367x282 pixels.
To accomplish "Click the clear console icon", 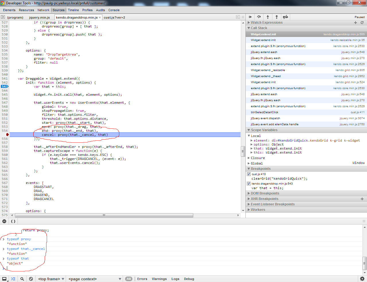I will pyautogui.click(x=31, y=279).
